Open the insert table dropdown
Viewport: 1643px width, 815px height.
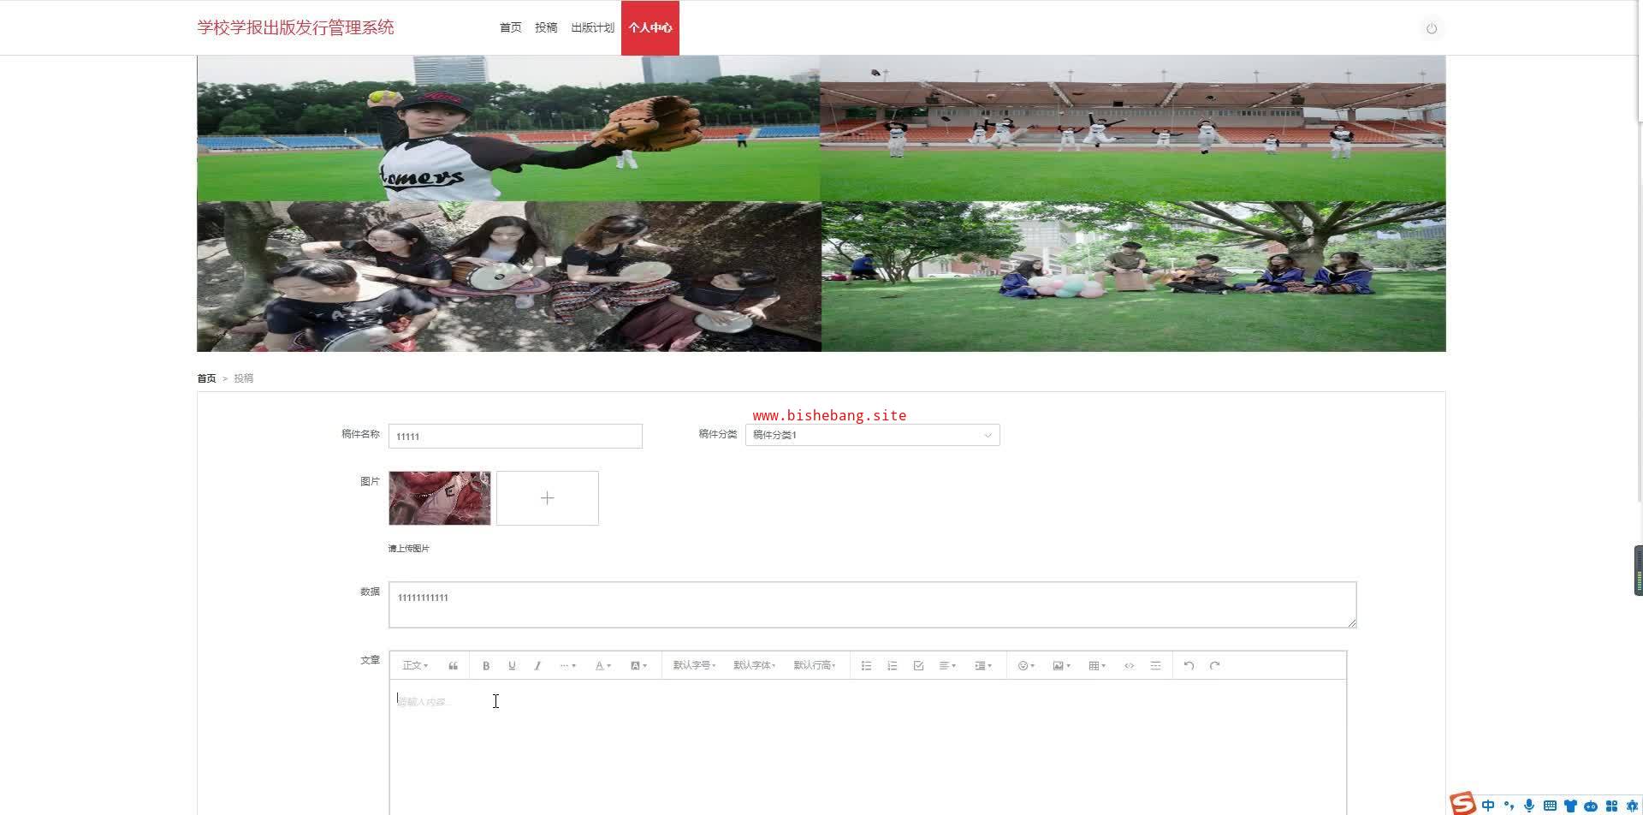1097,666
